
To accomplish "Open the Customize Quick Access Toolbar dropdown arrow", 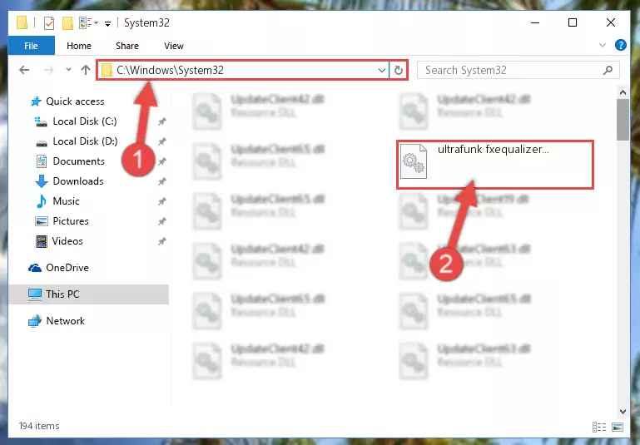I will 107,24.
